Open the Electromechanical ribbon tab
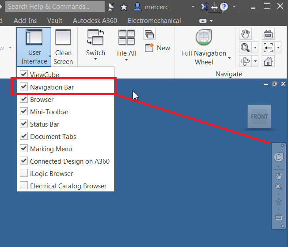This screenshot has width=288, height=247. [x=154, y=21]
